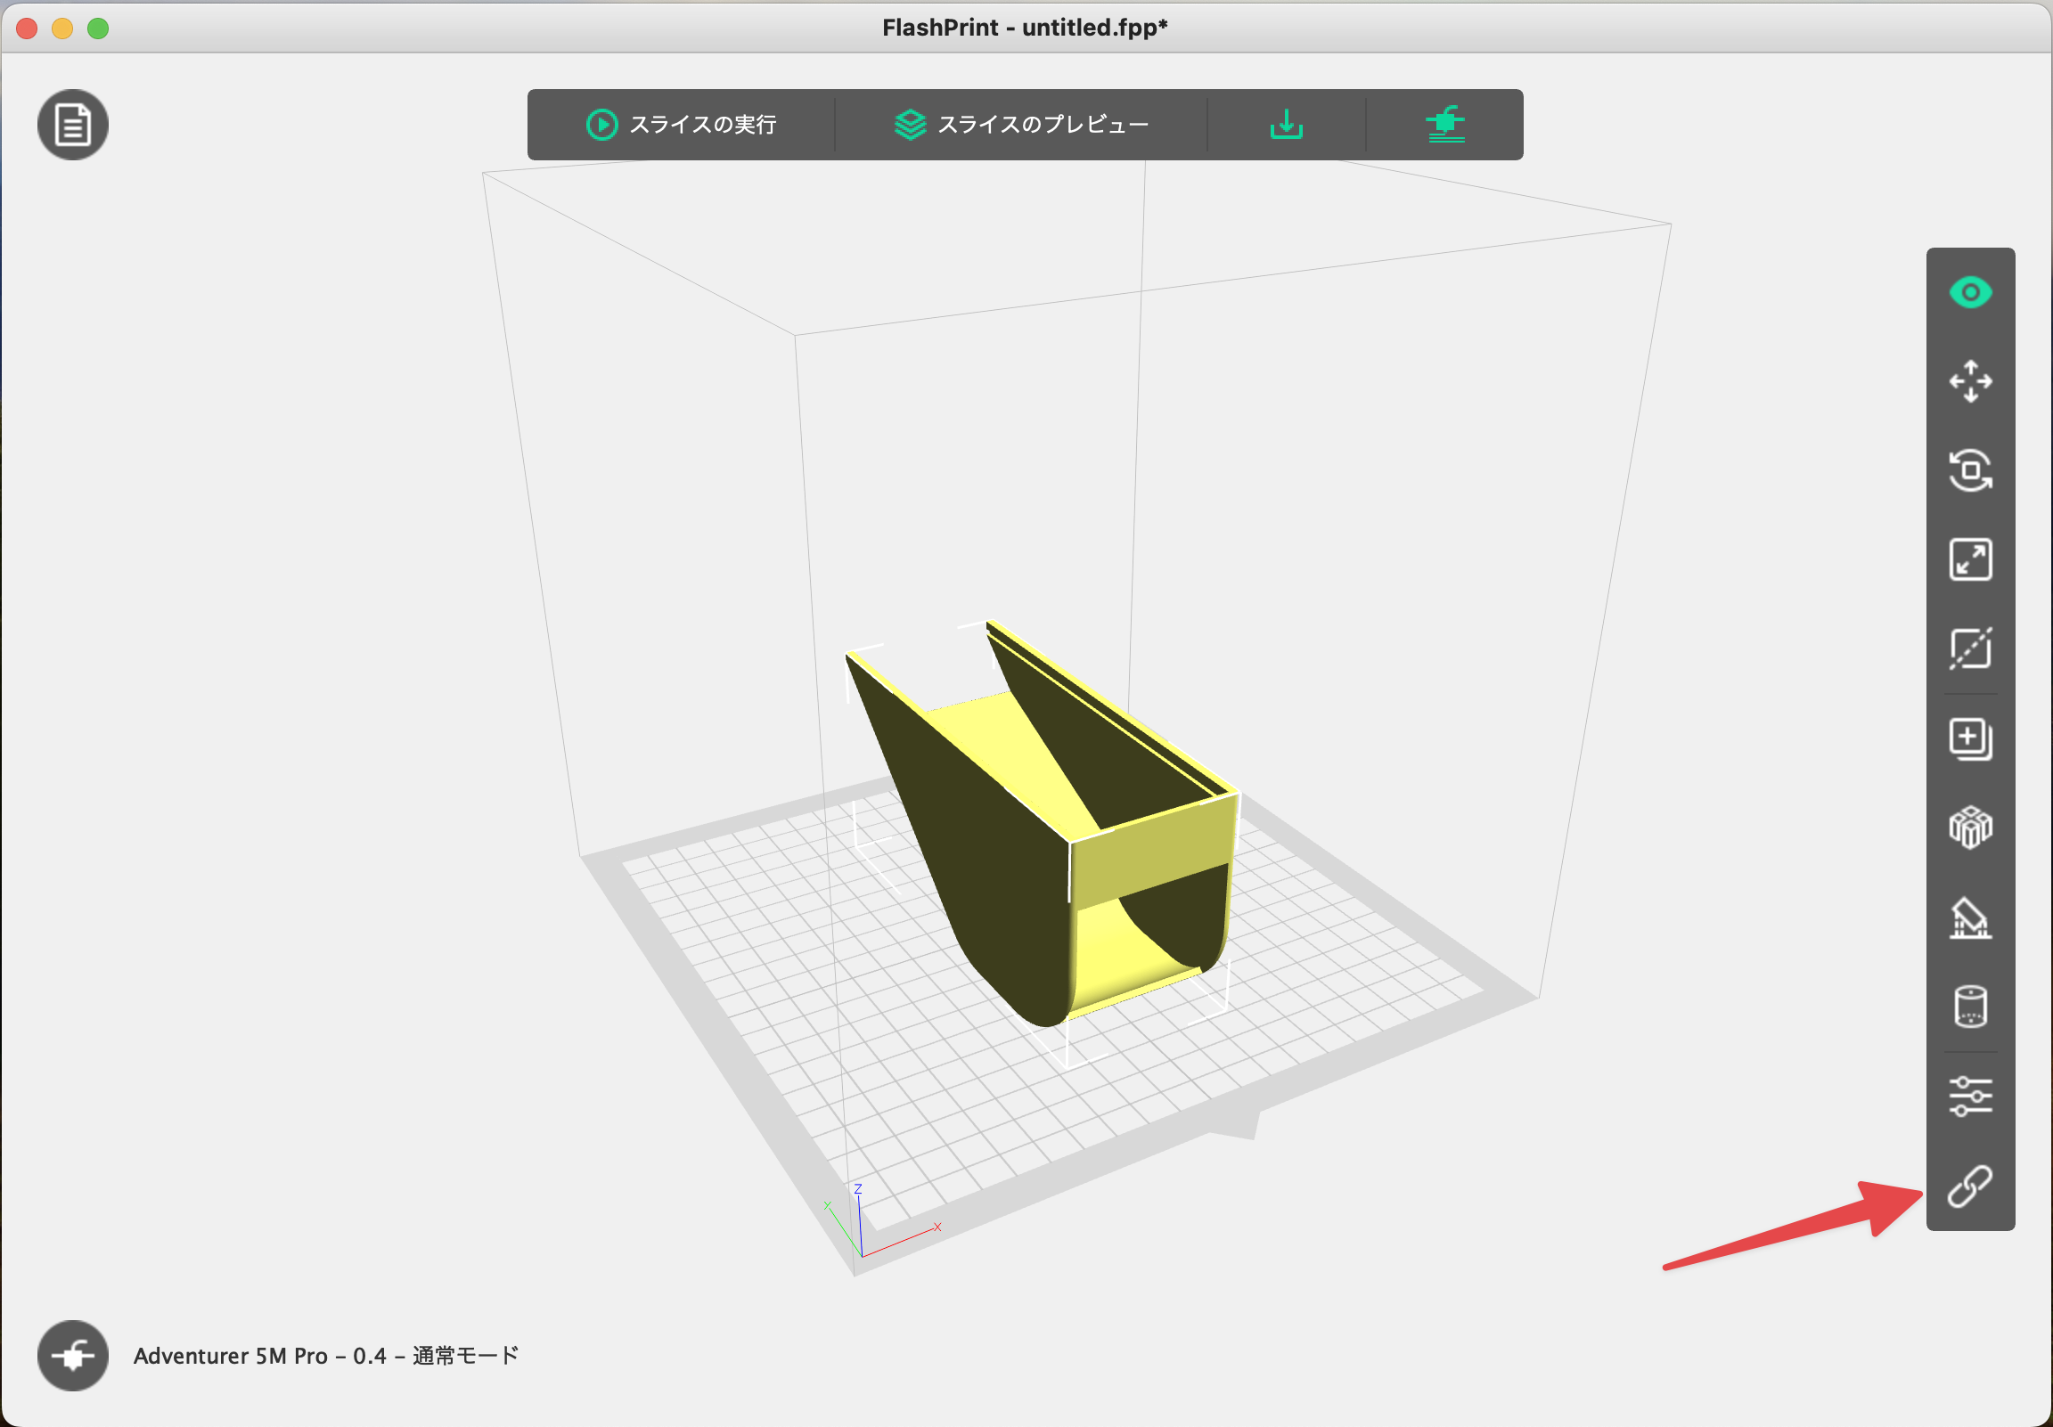Open the Duplicate model tool
This screenshot has width=2053, height=1427.
click(1970, 738)
